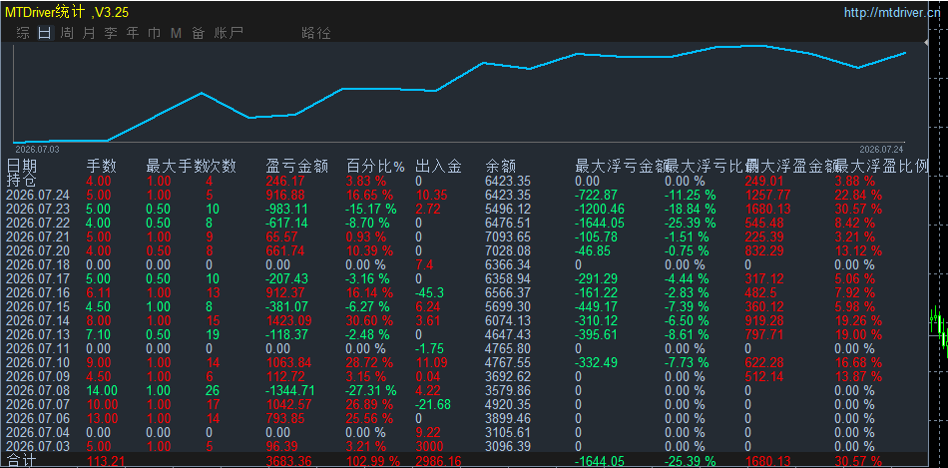Image resolution: width=948 pixels, height=468 pixels.
Task: Select the 2026.07.14 date row
Action: 38,320
